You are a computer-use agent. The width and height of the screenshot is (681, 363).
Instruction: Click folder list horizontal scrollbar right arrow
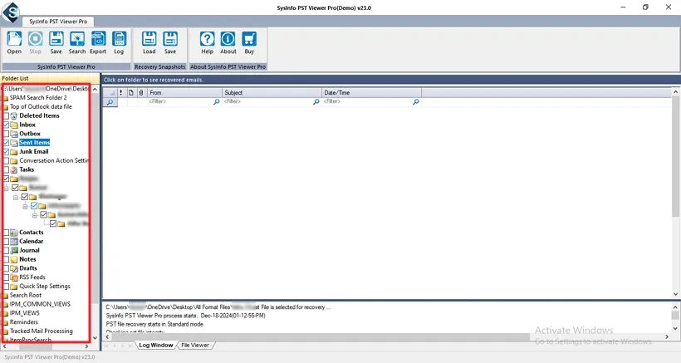point(86,346)
